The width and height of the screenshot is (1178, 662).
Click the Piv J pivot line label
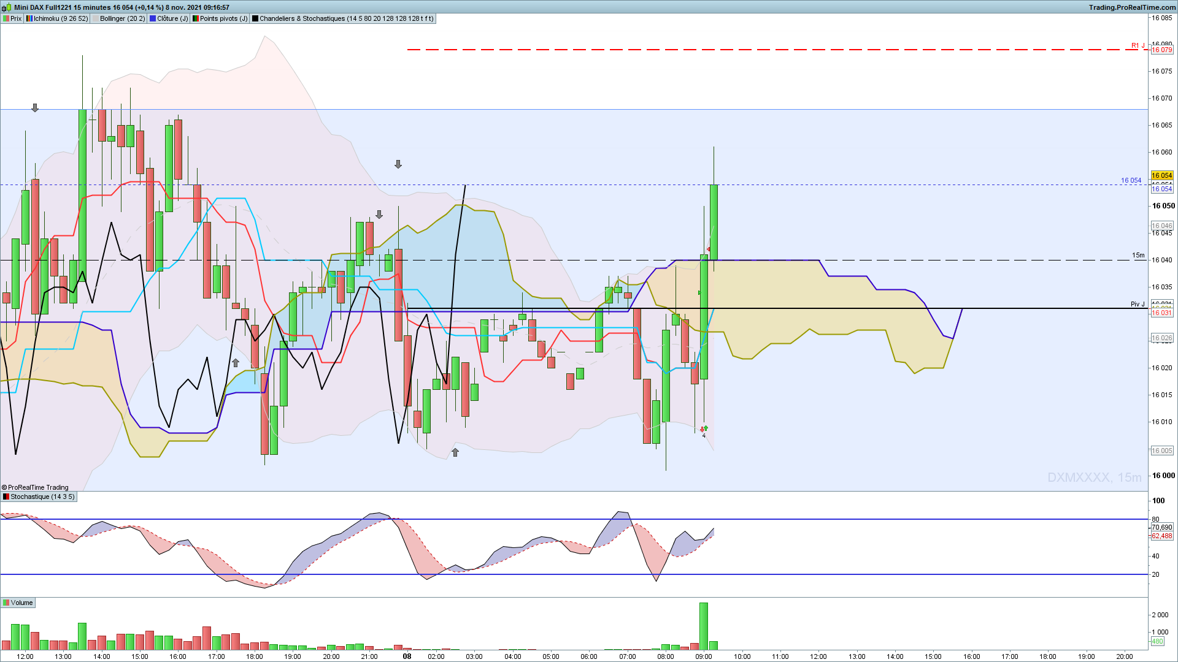[1138, 304]
